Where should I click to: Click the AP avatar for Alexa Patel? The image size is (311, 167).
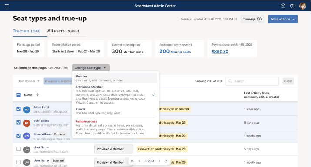27,110
